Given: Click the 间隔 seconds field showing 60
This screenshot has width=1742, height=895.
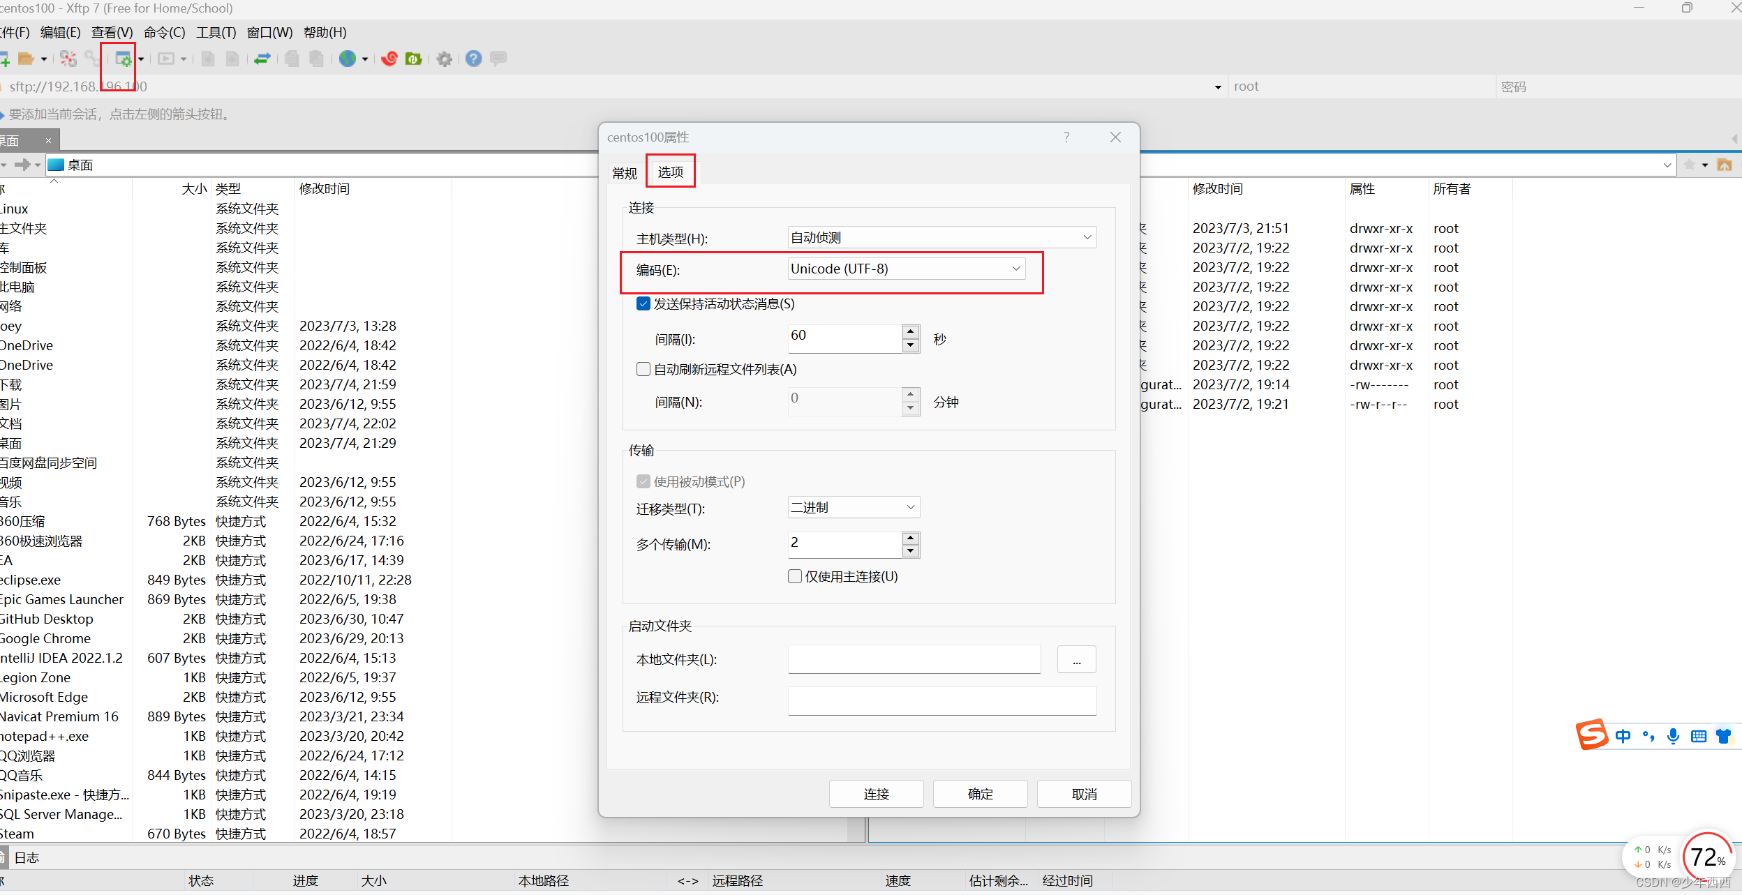Looking at the screenshot, I should (x=845, y=338).
